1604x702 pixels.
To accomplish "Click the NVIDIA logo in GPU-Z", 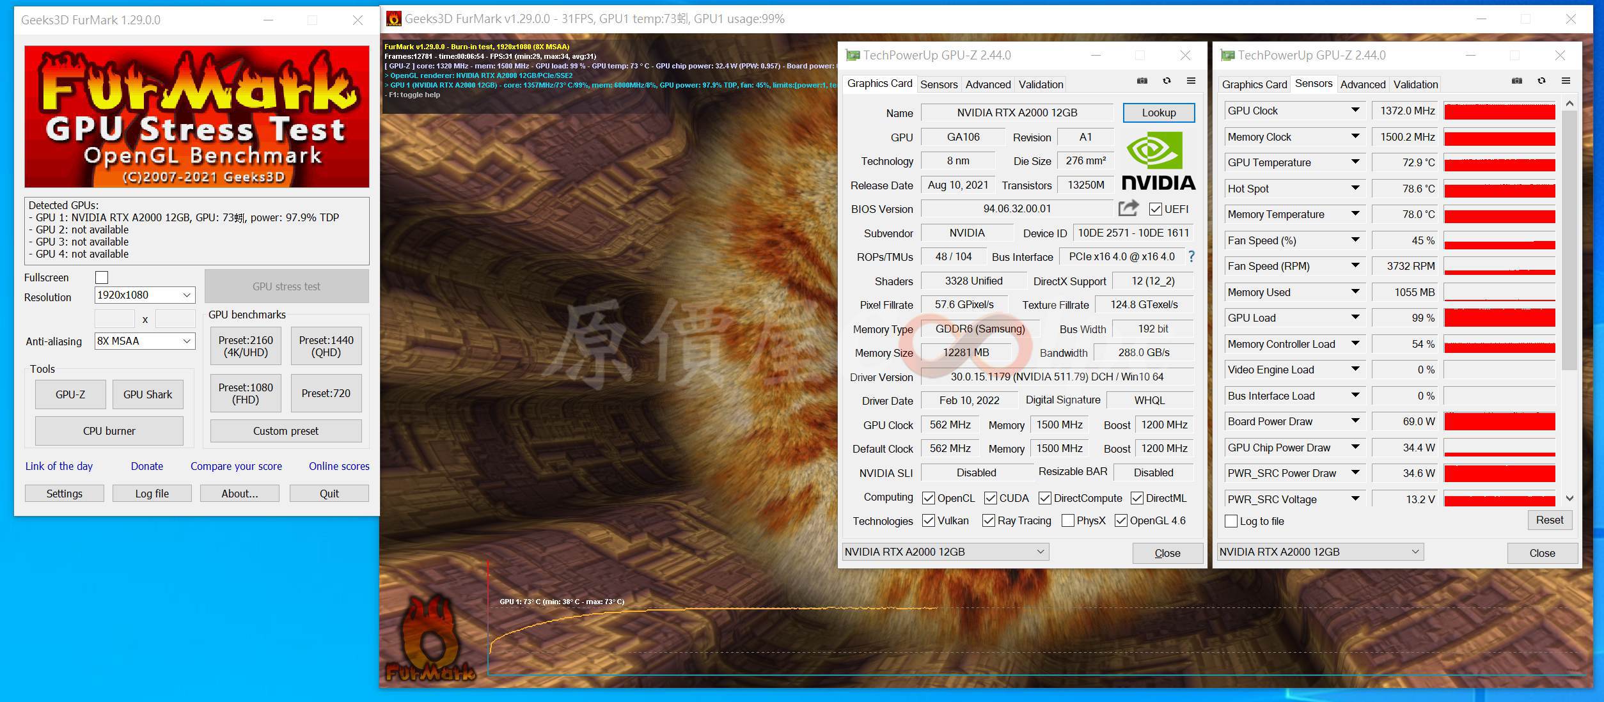I will (x=1158, y=161).
